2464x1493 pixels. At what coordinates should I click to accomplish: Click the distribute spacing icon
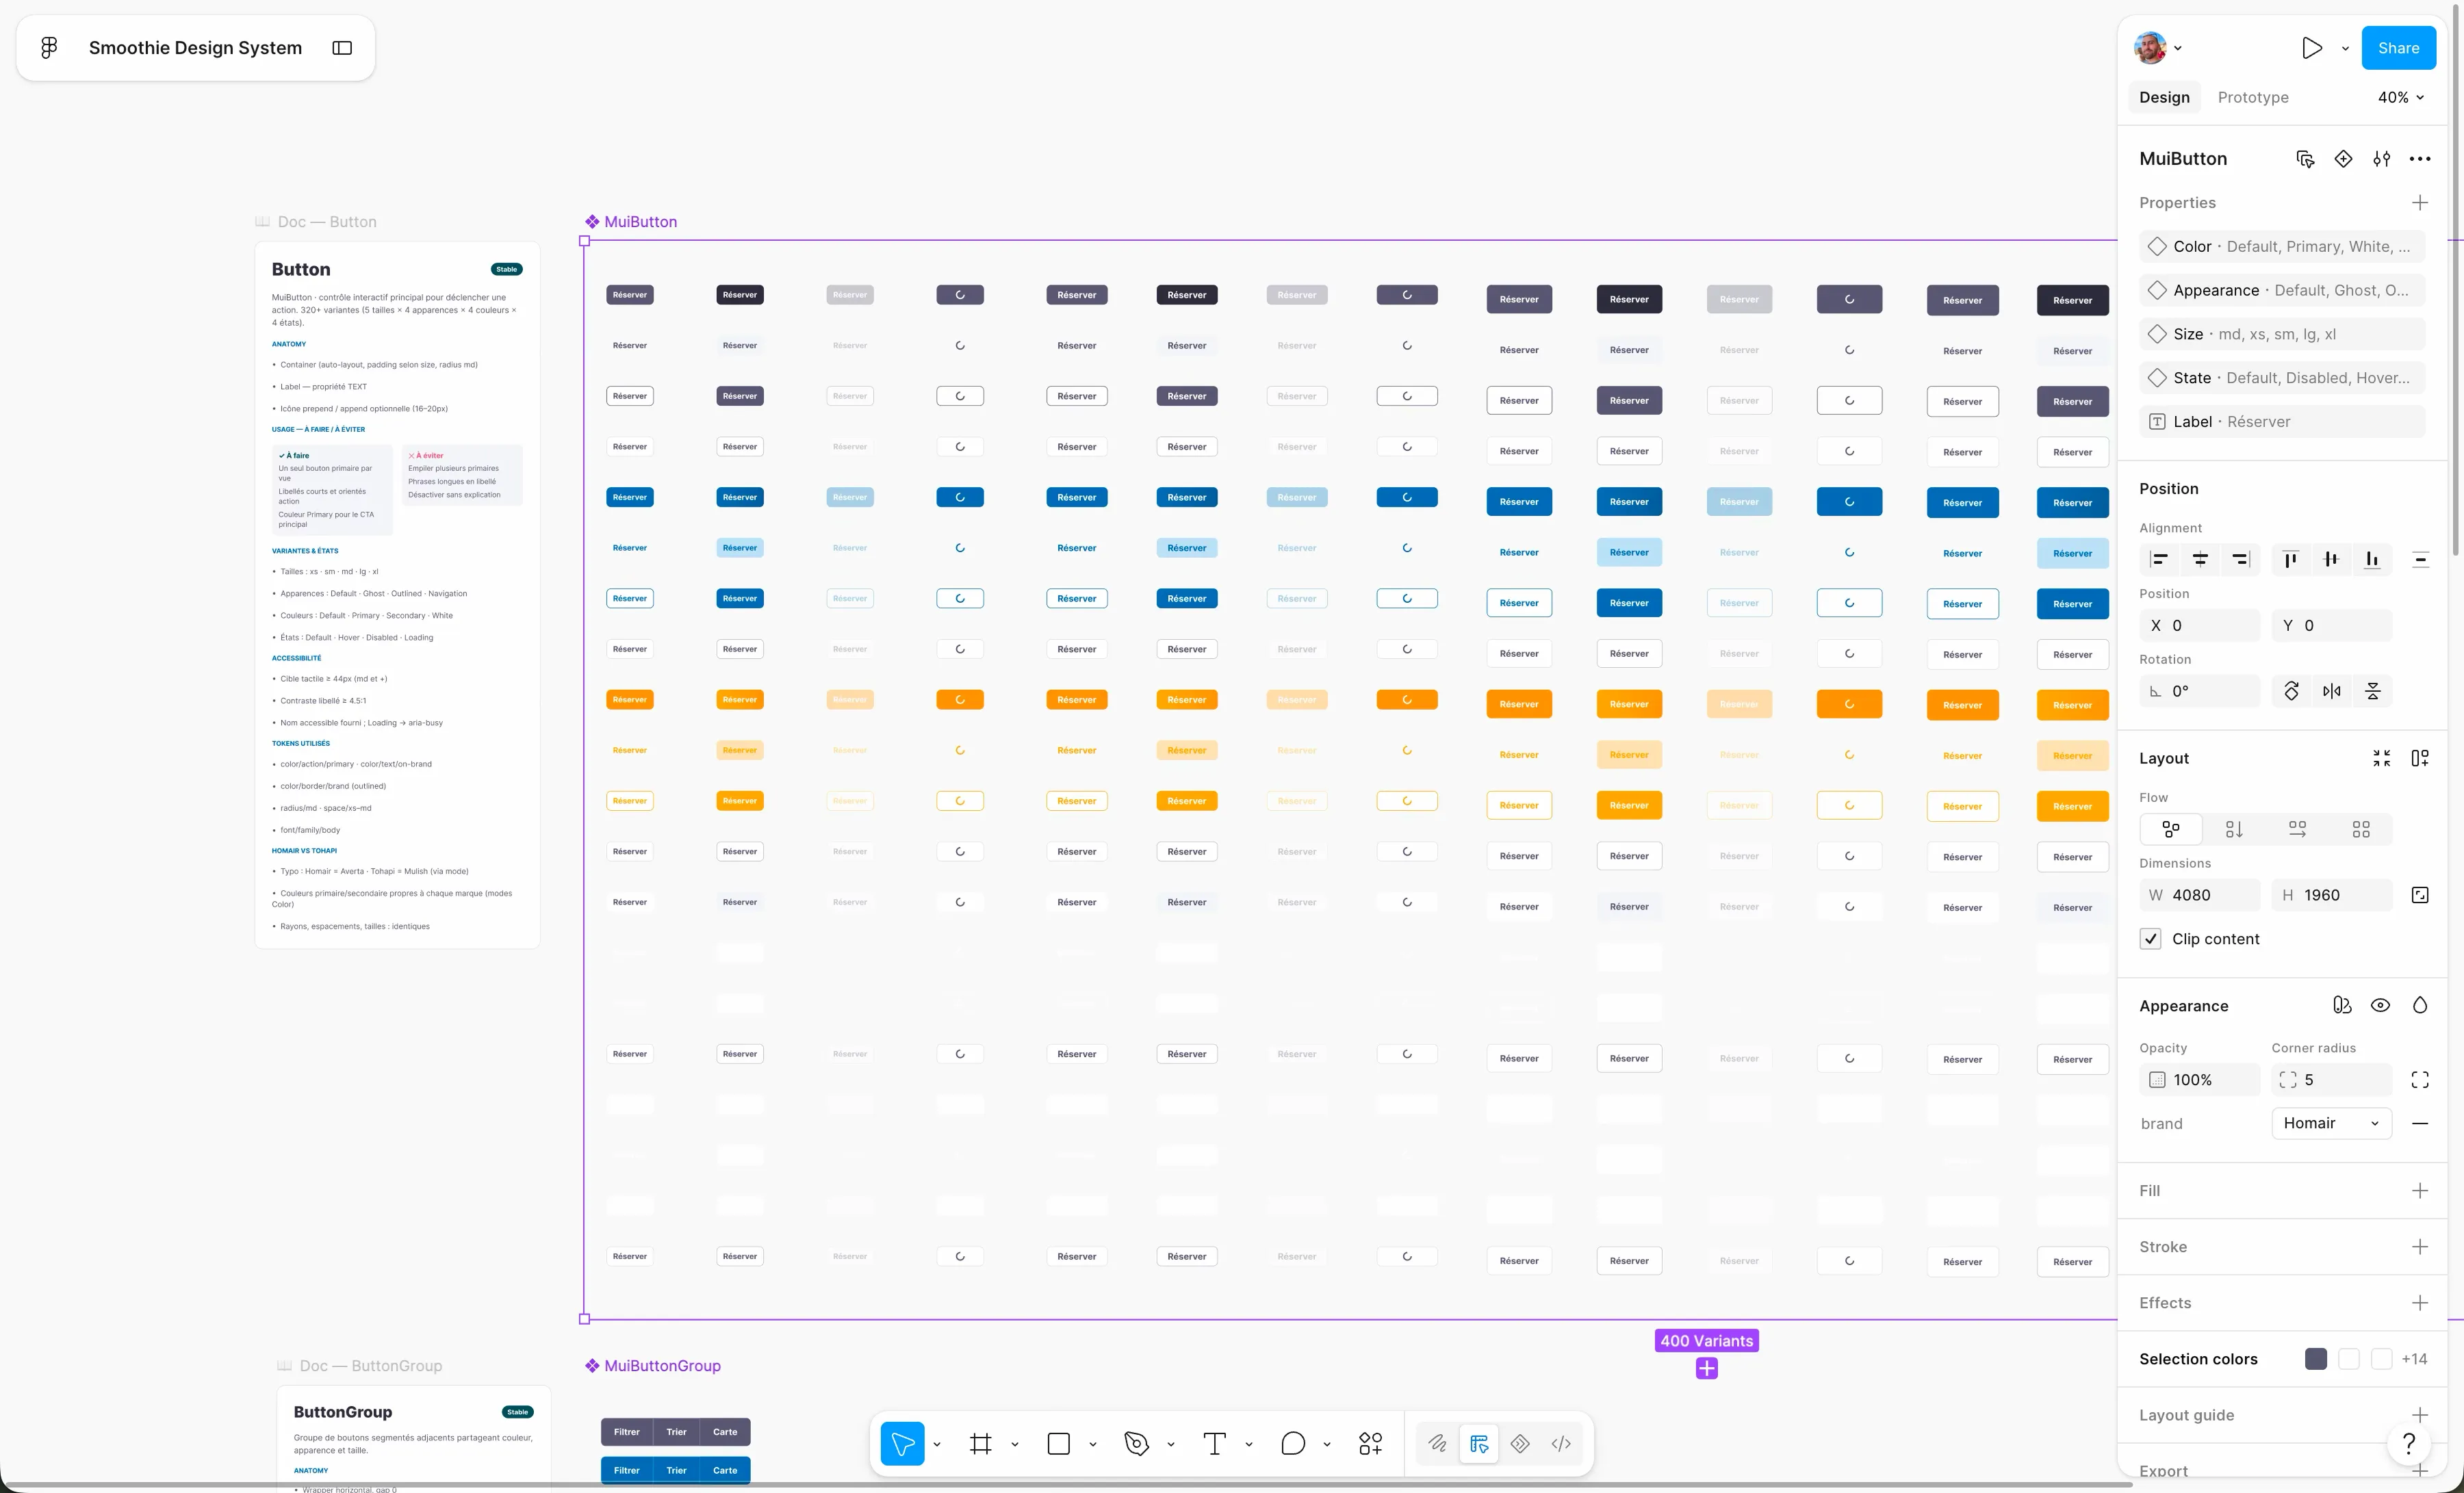click(2420, 559)
